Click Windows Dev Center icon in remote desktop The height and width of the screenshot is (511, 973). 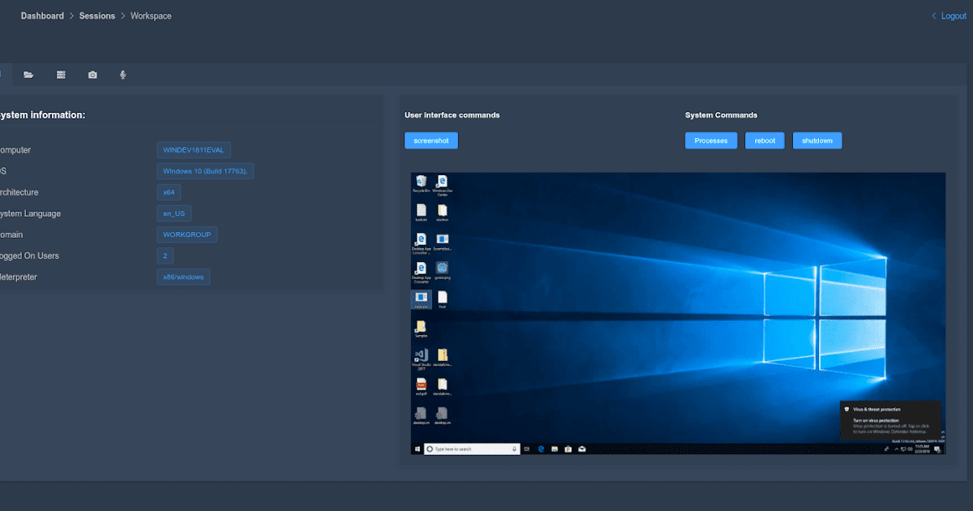click(442, 184)
